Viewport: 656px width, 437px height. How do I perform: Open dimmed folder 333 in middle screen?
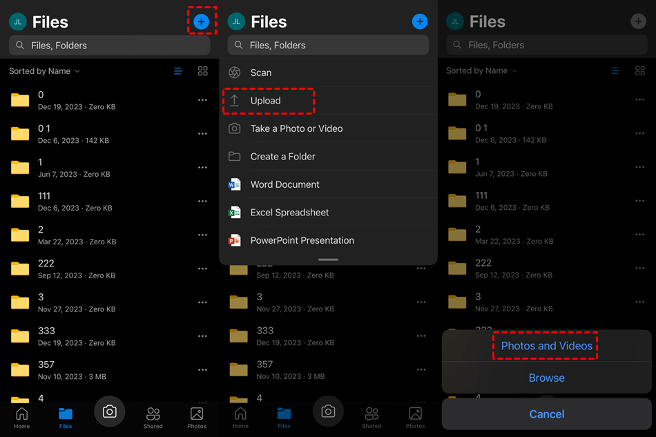point(329,336)
